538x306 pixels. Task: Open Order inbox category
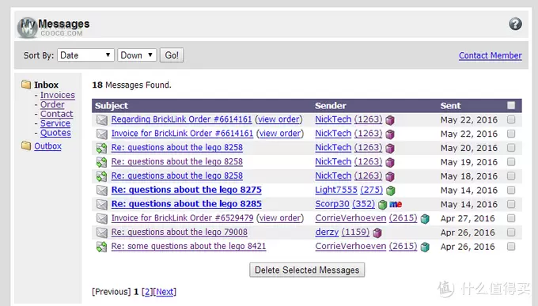(52, 104)
